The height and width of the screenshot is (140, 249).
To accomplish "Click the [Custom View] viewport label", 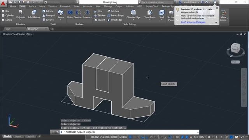I will point(11,34).
